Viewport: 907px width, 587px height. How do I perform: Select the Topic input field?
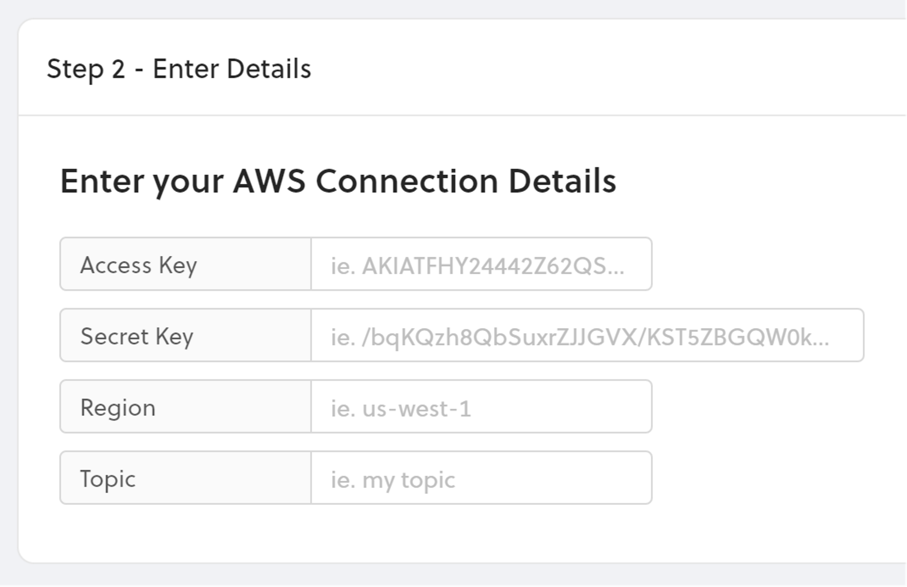(x=481, y=478)
